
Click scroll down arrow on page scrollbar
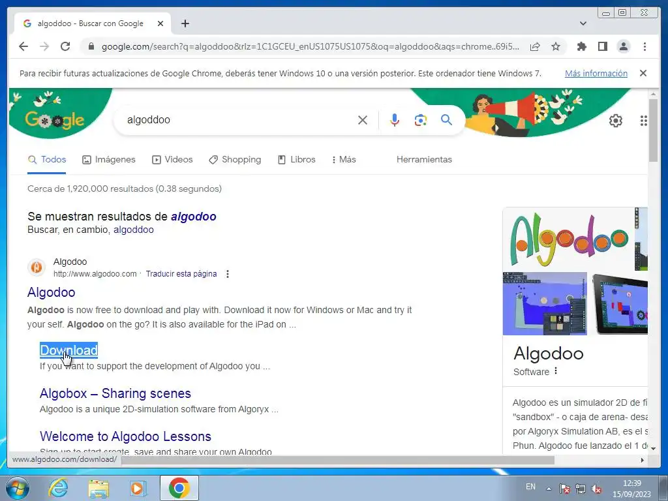click(653, 449)
